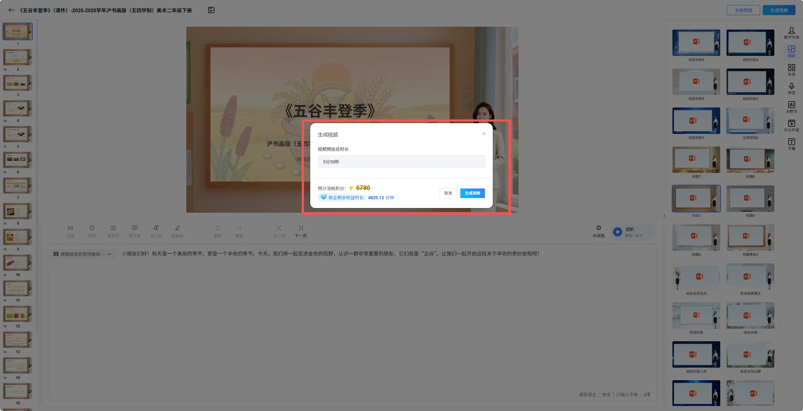This screenshot has width=803, height=411.
Task: Play the 试听 voice preview
Action: 617,232
